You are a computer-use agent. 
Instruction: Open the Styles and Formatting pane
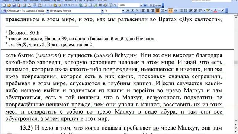point(4,11)
